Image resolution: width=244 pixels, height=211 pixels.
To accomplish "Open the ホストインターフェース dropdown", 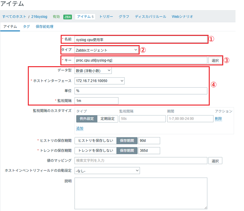I will [x=100, y=81].
